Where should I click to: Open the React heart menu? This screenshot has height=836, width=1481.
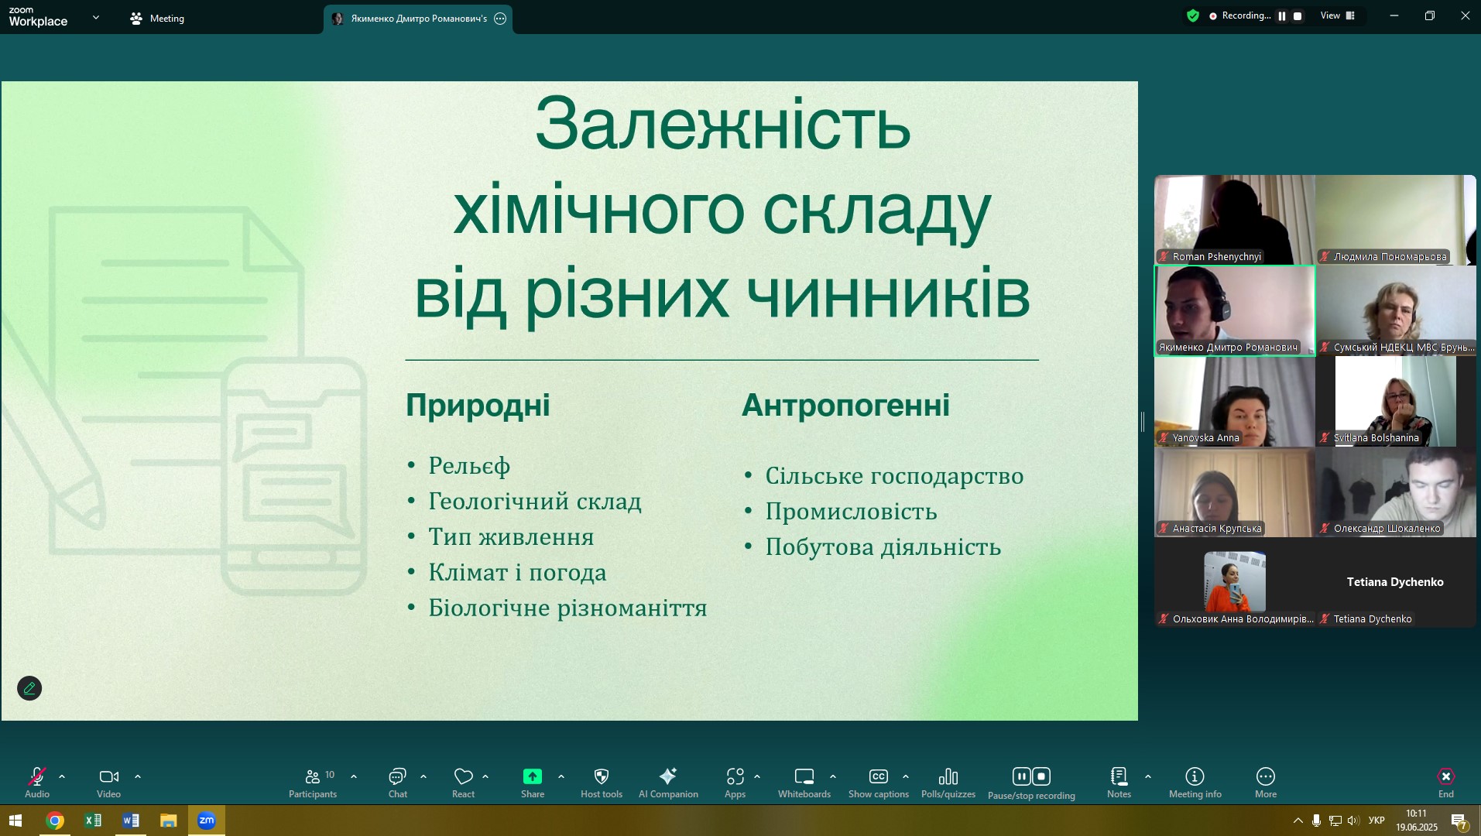463,782
